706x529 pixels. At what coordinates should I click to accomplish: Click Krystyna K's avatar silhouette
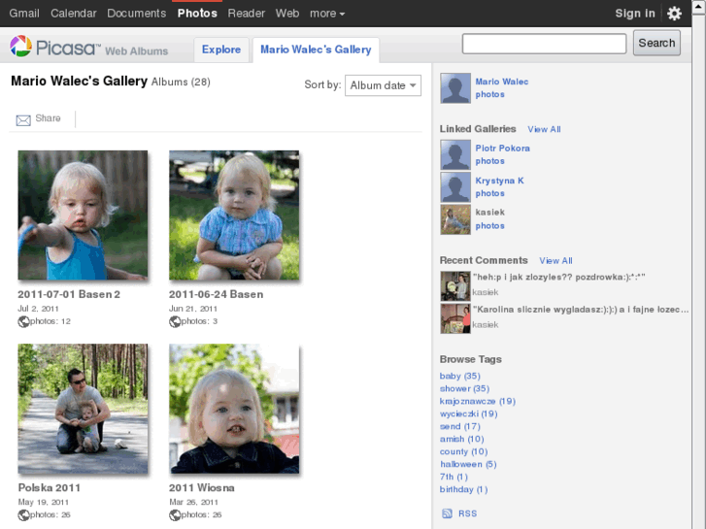pos(455,186)
